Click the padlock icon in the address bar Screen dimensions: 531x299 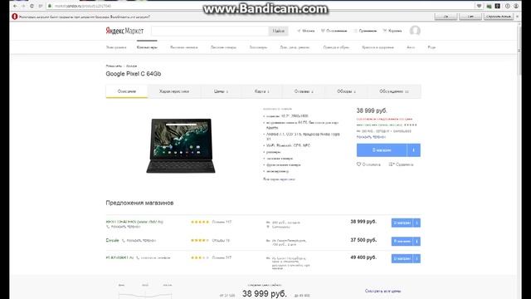[x=50, y=6]
